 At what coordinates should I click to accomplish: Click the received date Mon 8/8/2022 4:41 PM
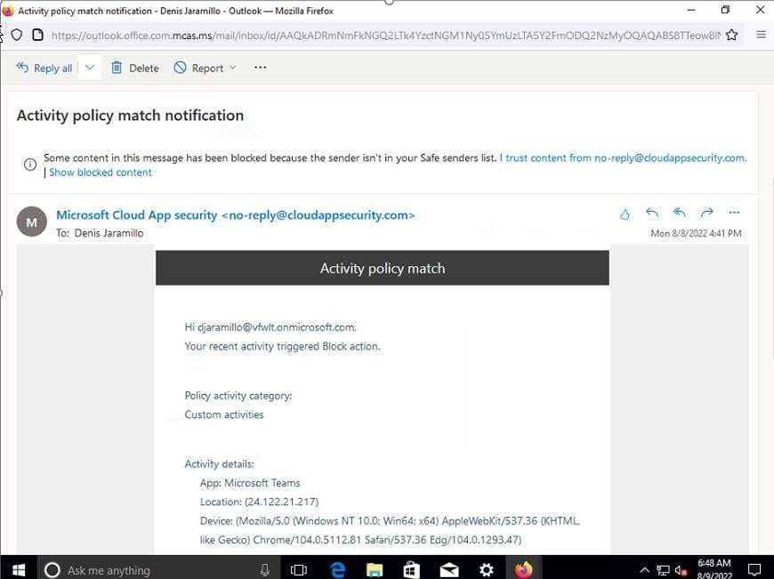(696, 234)
